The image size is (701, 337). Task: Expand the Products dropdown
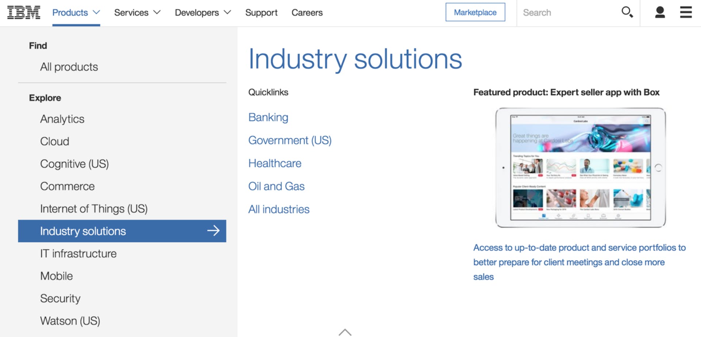pyautogui.click(x=76, y=12)
